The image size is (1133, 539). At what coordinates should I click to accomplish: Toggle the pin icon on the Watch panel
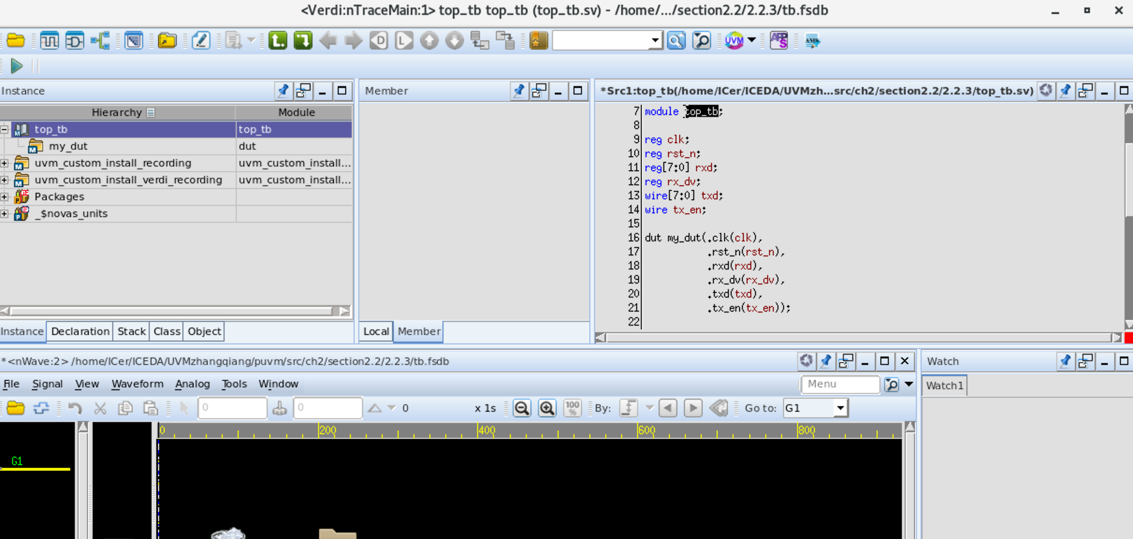tap(1067, 361)
